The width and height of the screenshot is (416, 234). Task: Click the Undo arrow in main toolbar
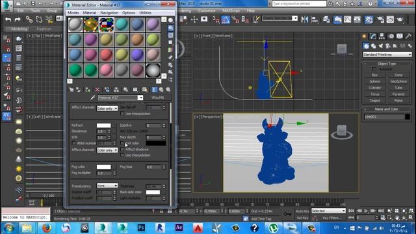pyautogui.click(x=8, y=19)
